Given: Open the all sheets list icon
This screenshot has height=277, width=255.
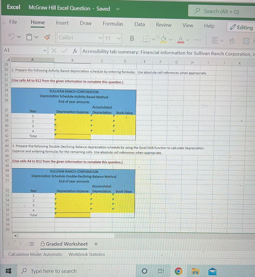Looking at the screenshot, I should tap(32, 244).
